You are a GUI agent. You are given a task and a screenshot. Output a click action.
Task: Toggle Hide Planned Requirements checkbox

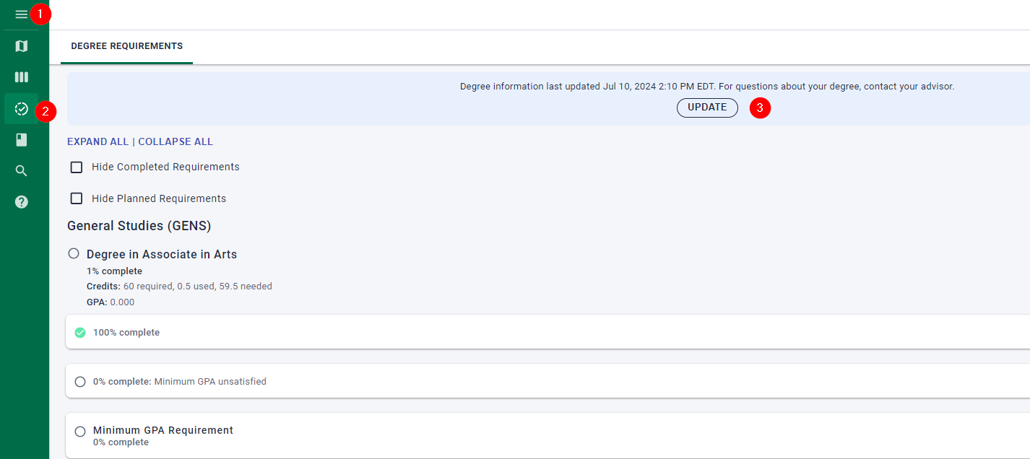pyautogui.click(x=77, y=198)
